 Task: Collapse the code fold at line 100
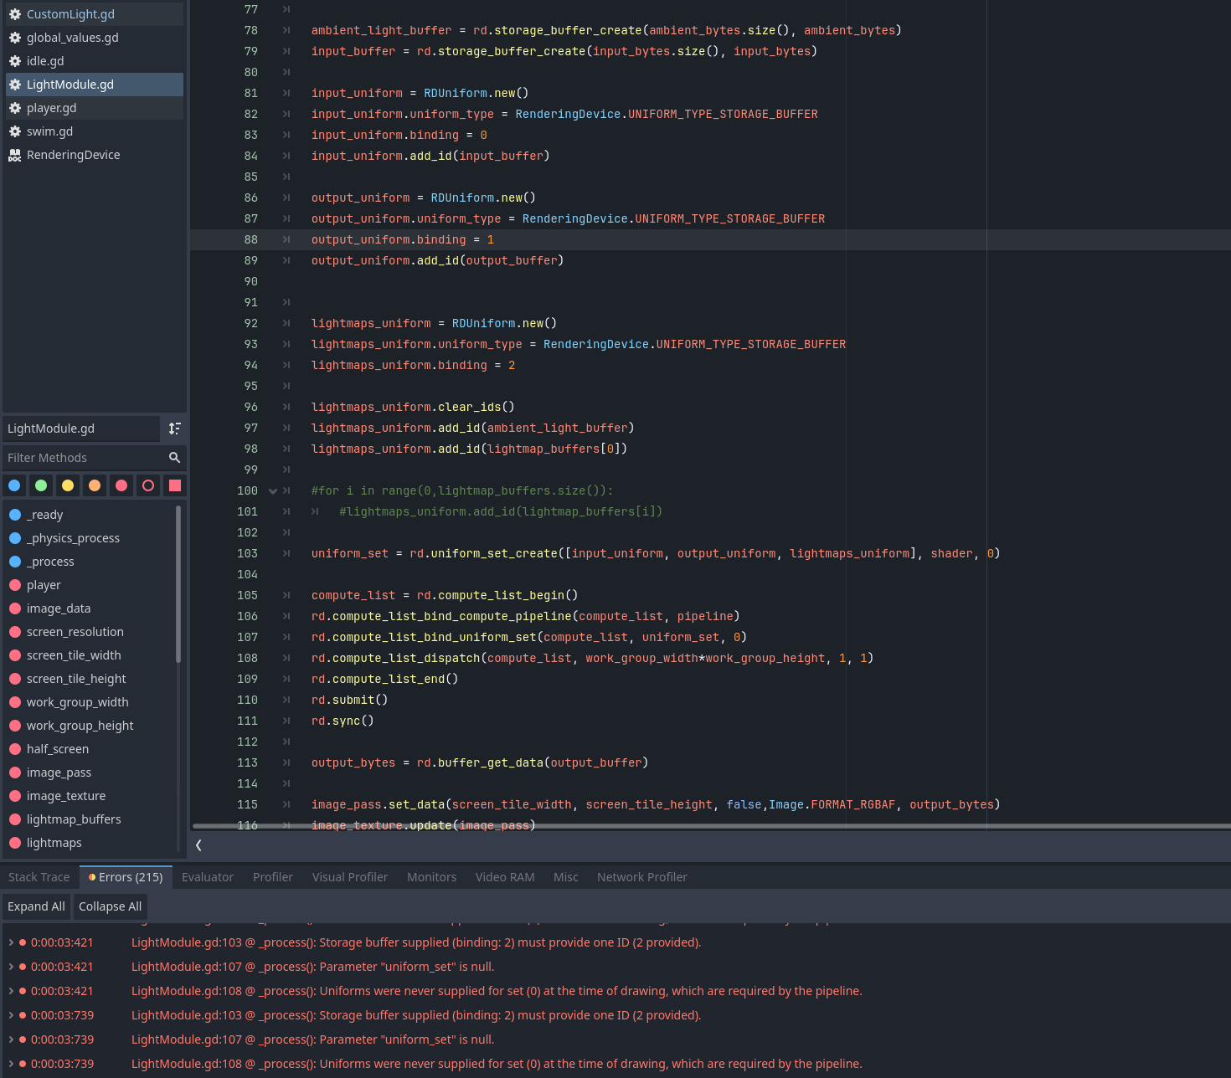(x=272, y=491)
